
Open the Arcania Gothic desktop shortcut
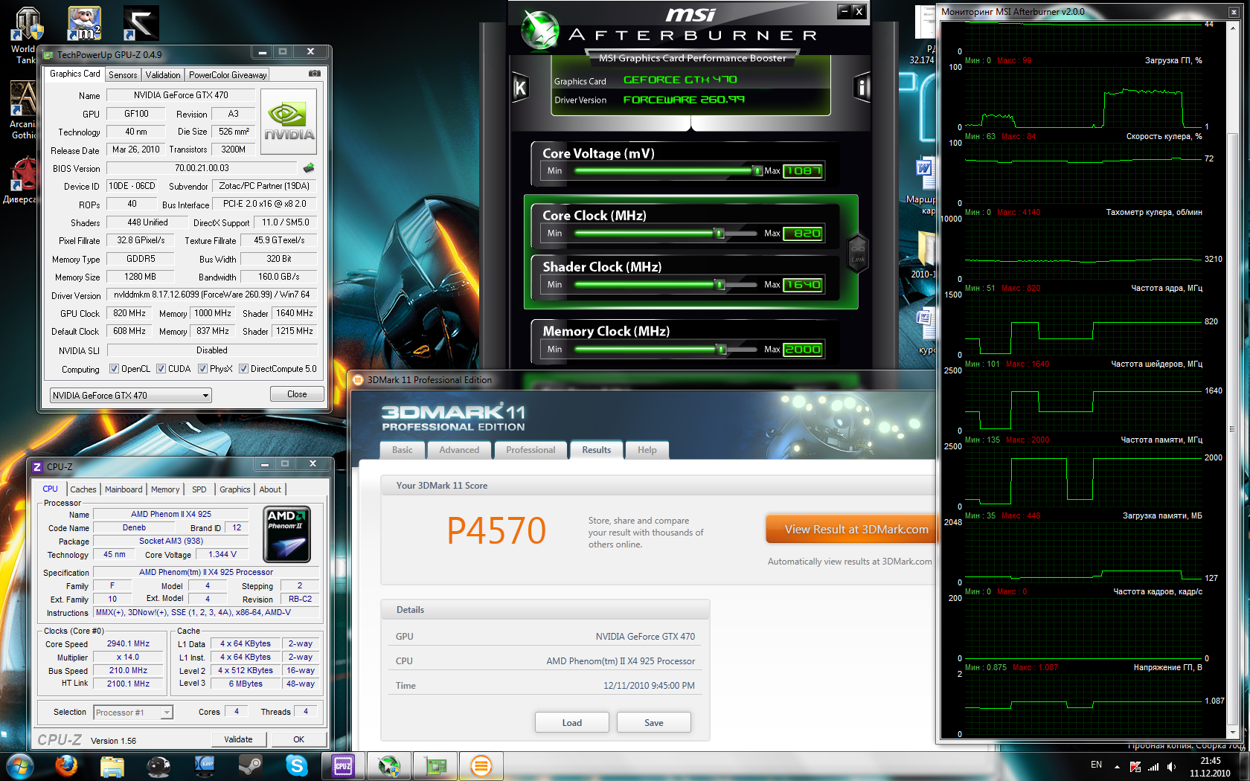tap(23, 110)
